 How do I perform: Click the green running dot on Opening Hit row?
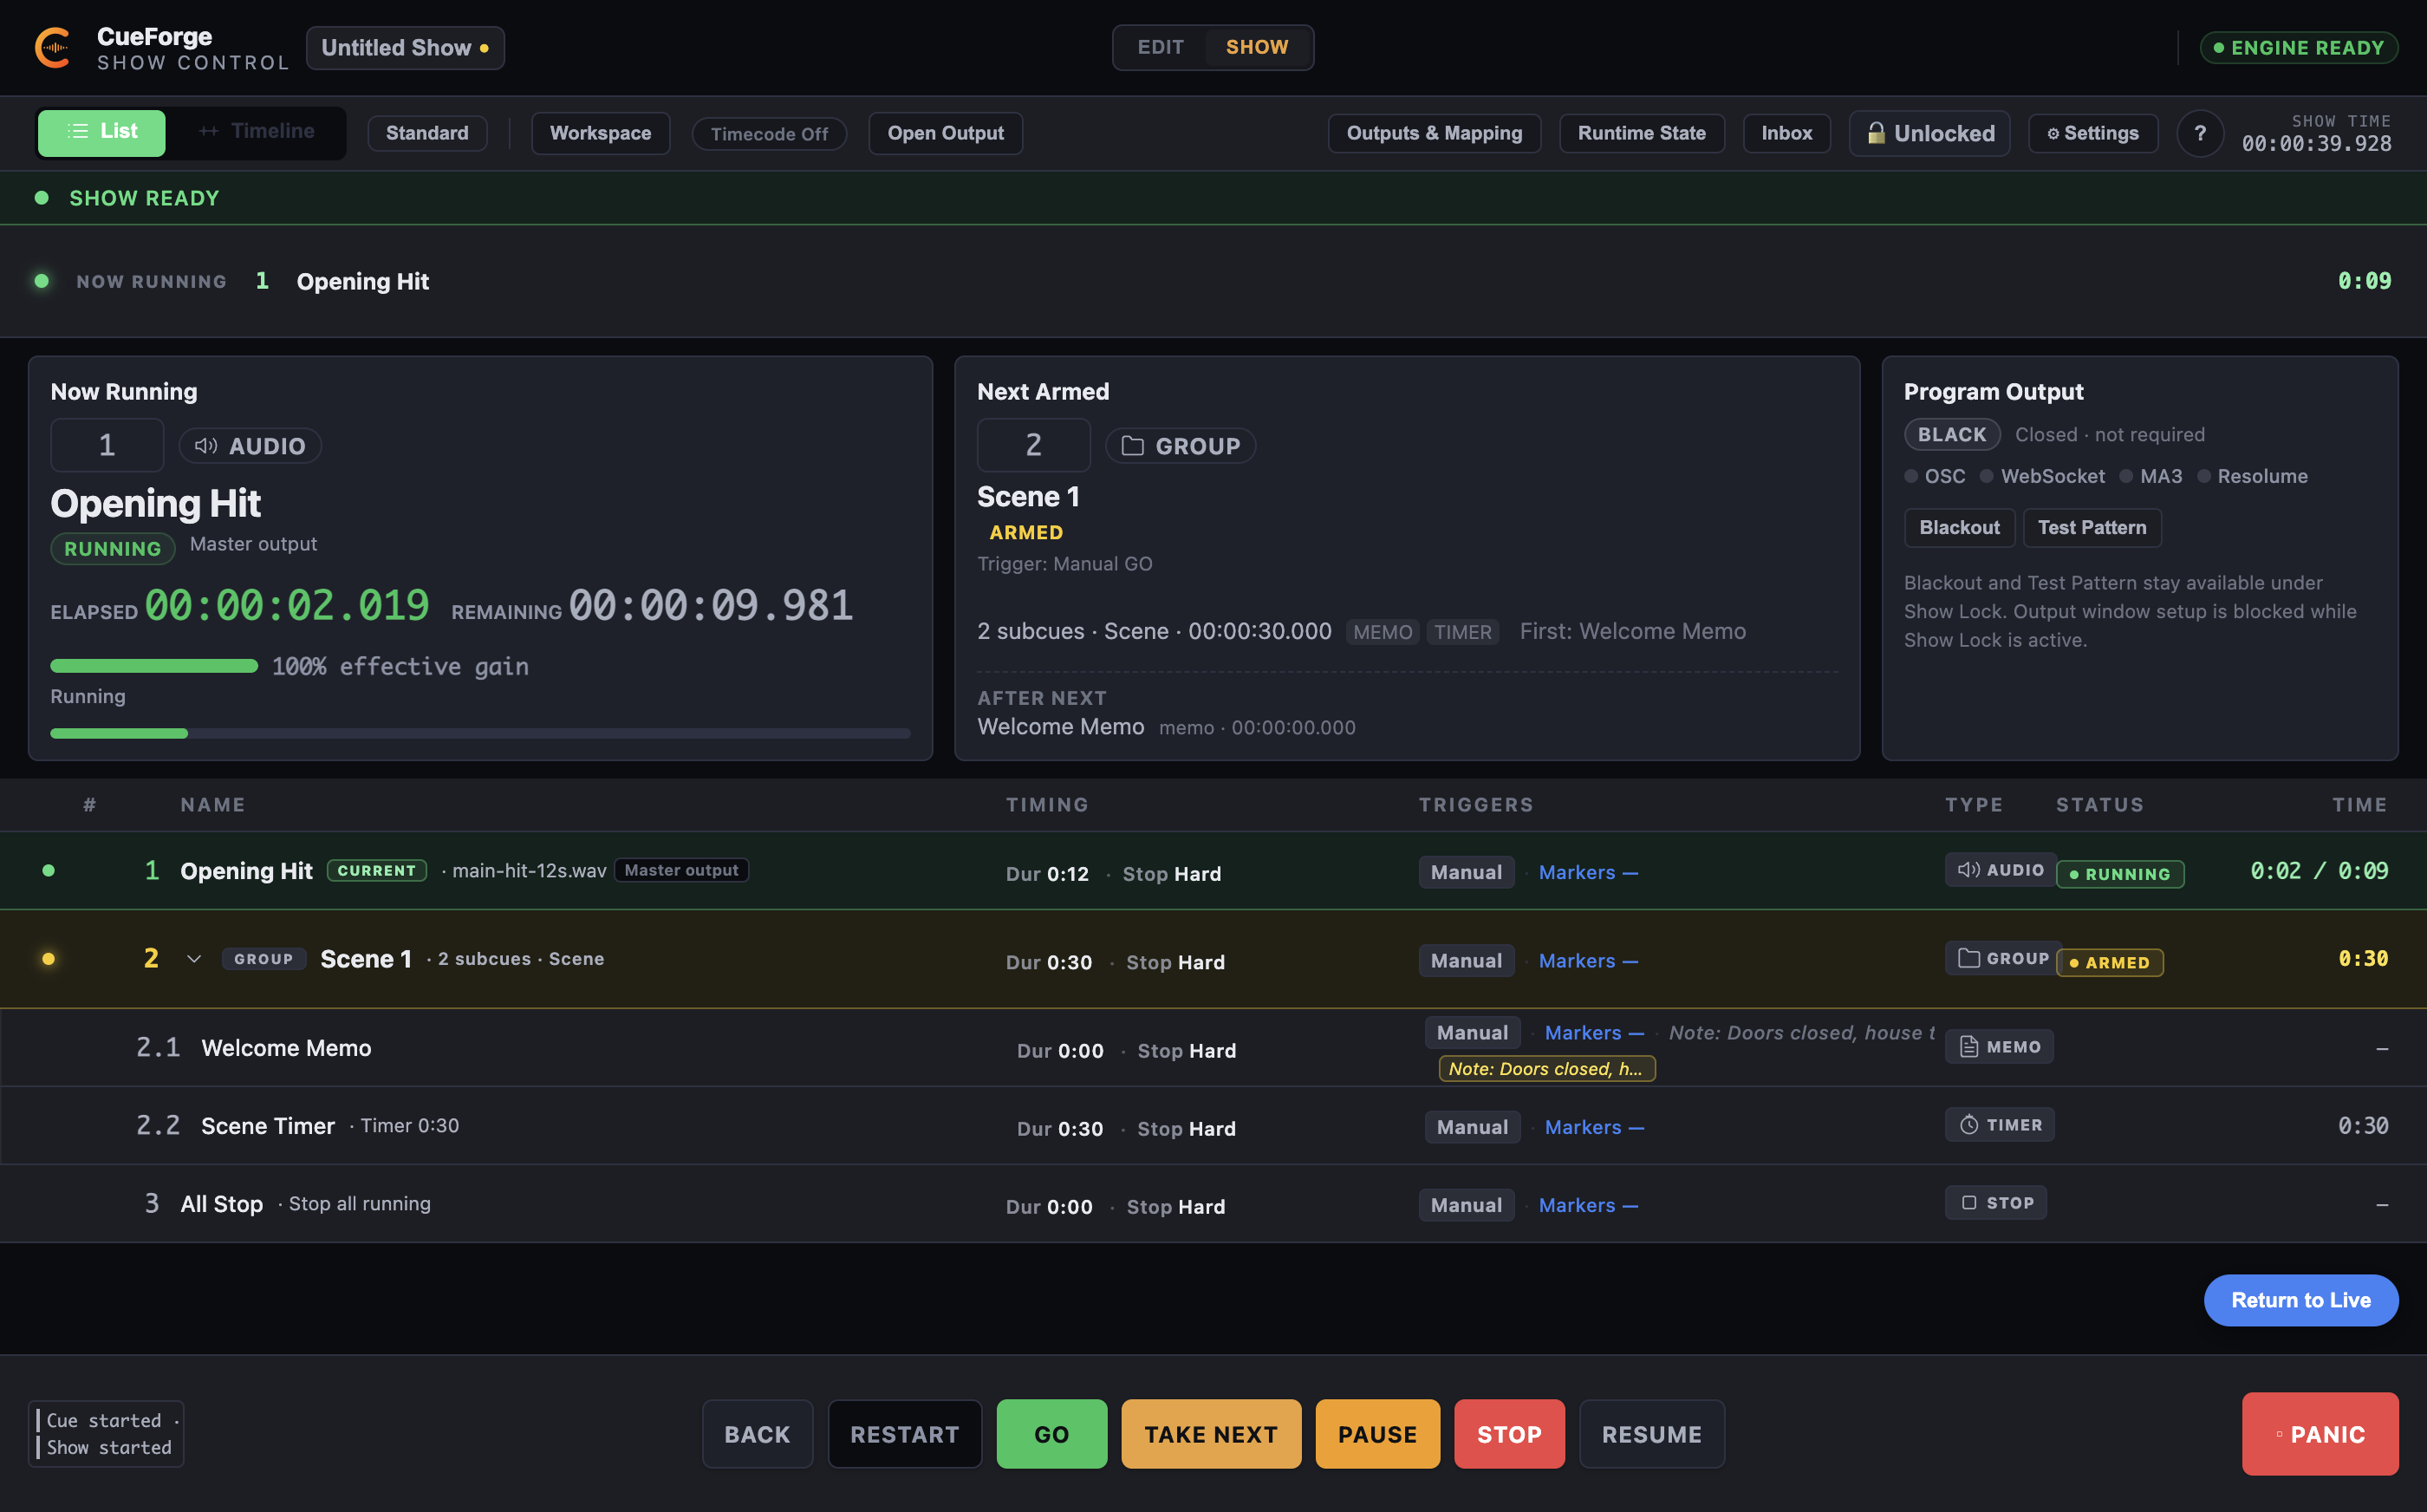pos(48,871)
